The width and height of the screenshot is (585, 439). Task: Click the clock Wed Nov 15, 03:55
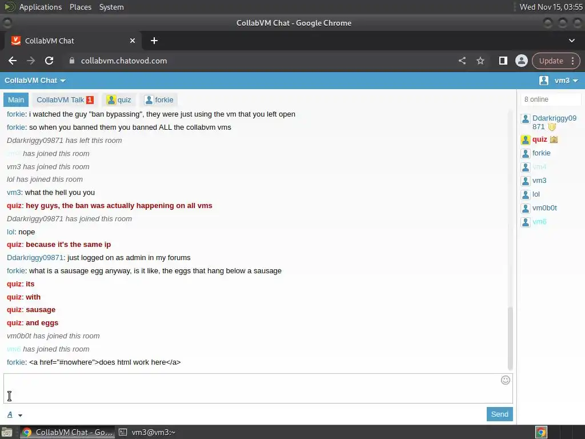tap(551, 7)
